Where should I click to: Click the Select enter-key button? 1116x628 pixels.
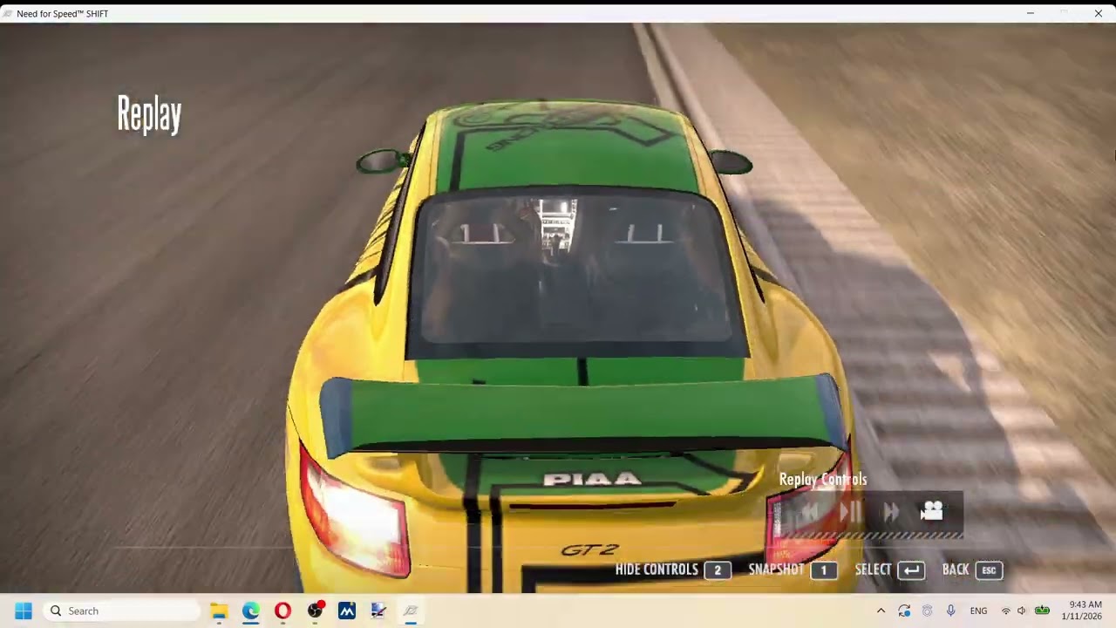click(x=889, y=570)
